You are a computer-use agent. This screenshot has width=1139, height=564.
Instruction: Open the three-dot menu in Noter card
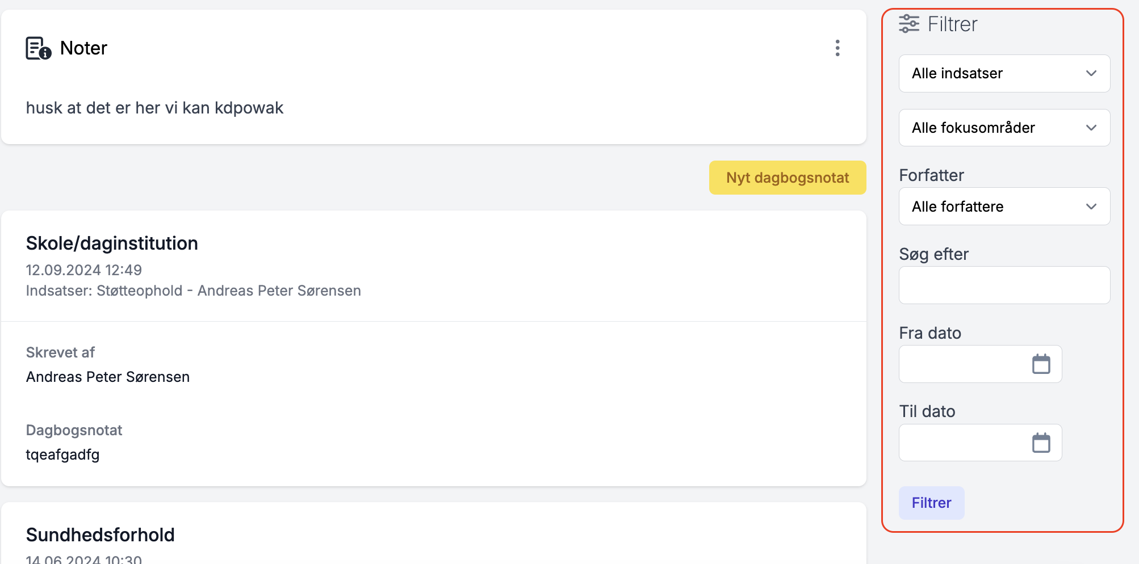[837, 48]
